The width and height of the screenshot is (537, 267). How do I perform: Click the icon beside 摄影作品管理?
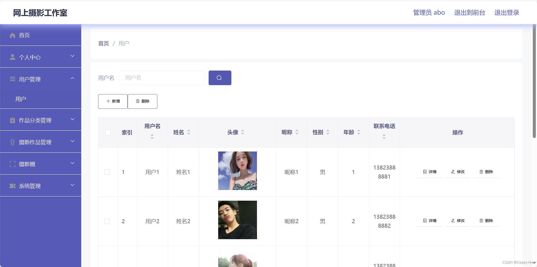pyautogui.click(x=12, y=142)
